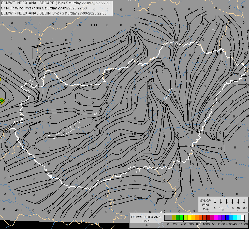Pick the dark red CAPE swatch above 1000
The width and height of the screenshot is (249, 229).
pyautogui.click(x=209, y=218)
